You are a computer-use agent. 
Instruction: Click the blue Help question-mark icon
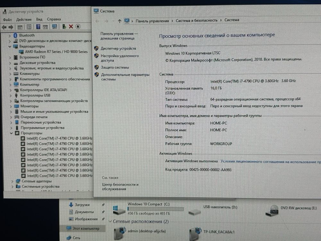point(38,27)
